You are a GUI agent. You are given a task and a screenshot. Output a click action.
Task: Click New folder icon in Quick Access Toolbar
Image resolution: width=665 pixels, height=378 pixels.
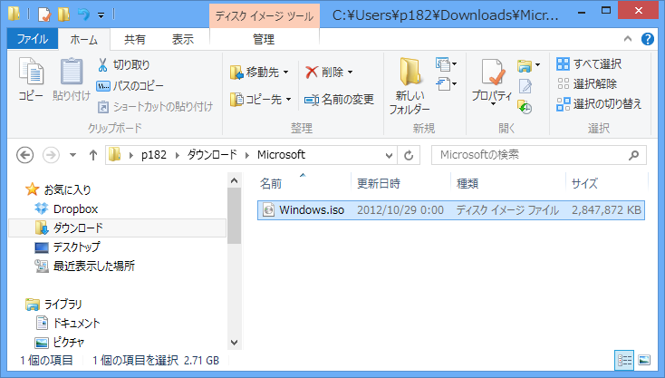click(64, 15)
